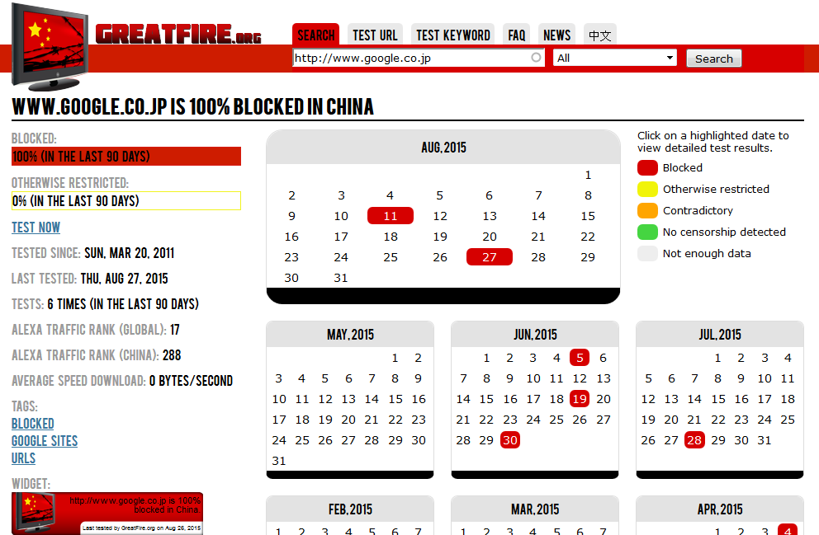Image resolution: width=819 pixels, height=535 pixels.
Task: Select June 19 blocked date
Action: pos(580,399)
